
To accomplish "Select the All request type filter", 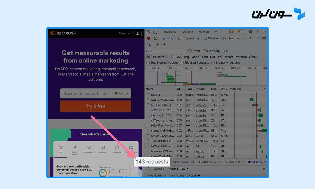I will click(148, 57).
